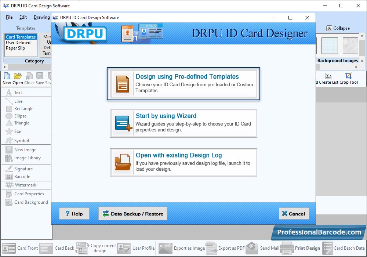367x257 pixels.
Task: Click Send Mail
Action: tap(262, 248)
